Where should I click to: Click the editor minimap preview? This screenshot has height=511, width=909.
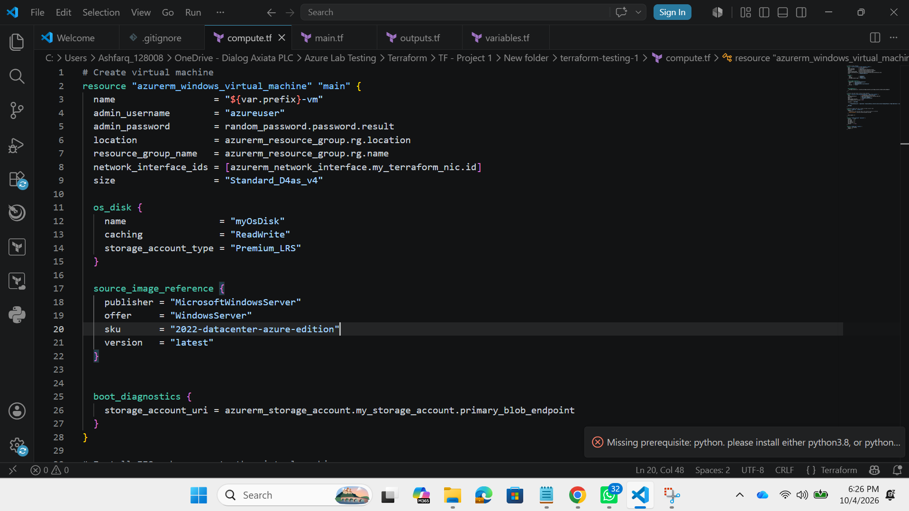pos(872,97)
